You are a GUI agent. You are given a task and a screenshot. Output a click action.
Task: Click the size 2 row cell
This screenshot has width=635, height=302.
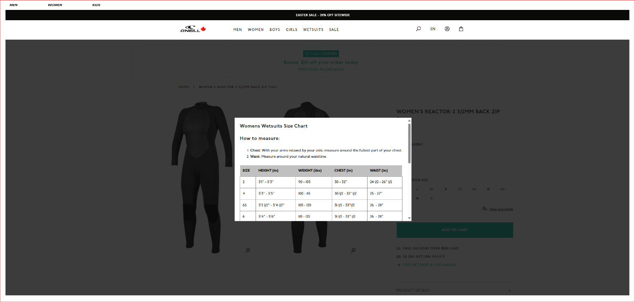click(x=248, y=182)
